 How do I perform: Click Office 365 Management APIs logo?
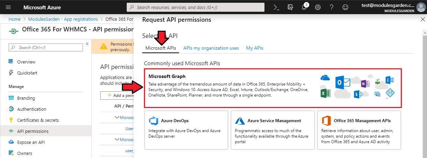pyautogui.click(x=326, y=121)
